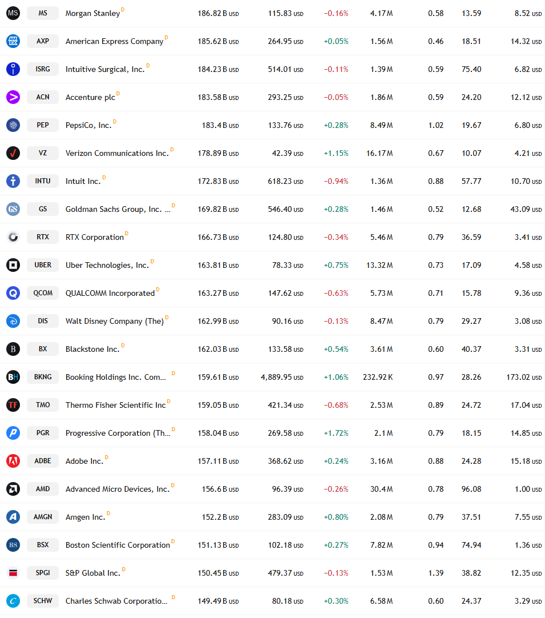The height and width of the screenshot is (618, 545).
Task: Select Progressive's change value +1.72%
Action: tap(336, 433)
